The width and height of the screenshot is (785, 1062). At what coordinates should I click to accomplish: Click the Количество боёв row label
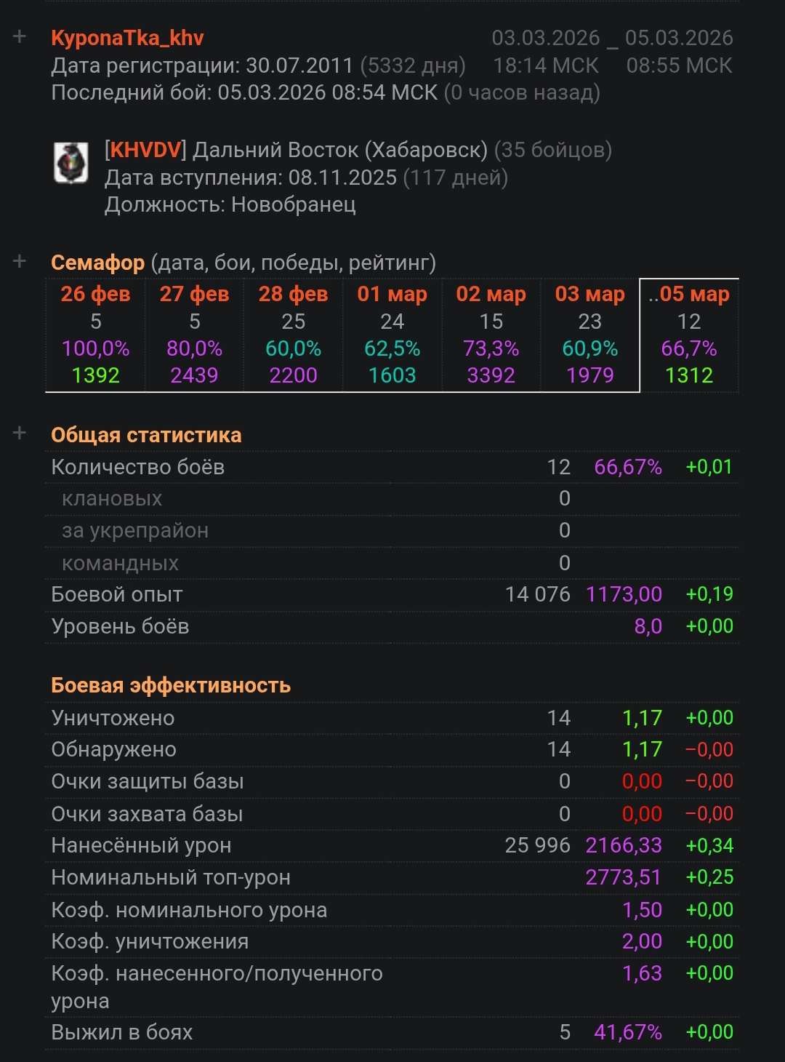138,467
